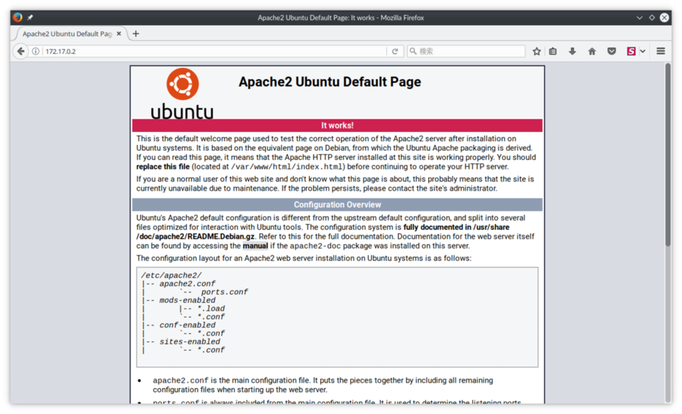Go back using the Back arrow button
This screenshot has width=682, height=414.
click(x=20, y=51)
